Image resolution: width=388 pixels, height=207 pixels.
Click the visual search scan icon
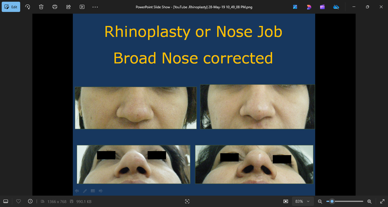point(187,201)
